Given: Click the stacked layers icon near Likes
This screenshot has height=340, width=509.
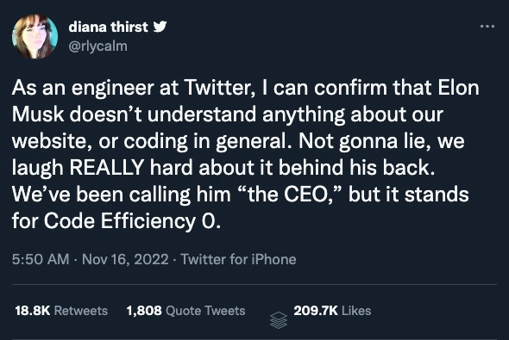Looking at the screenshot, I should point(279,320).
